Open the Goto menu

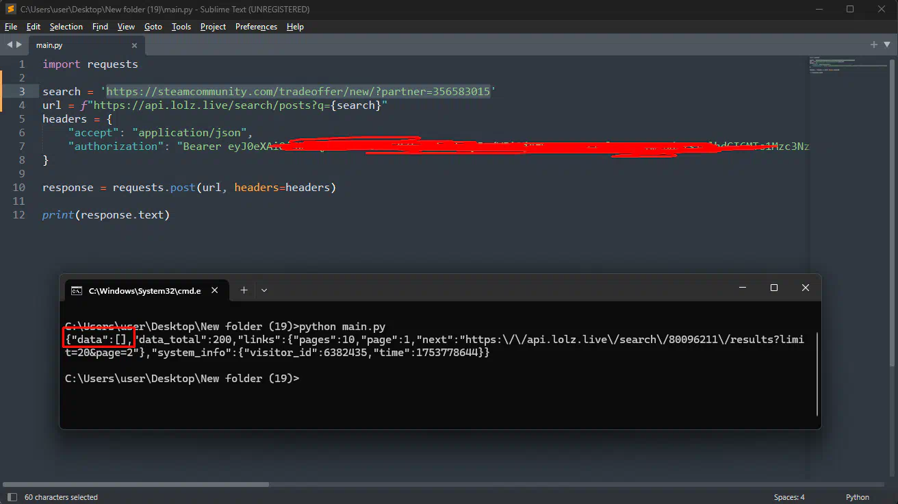coord(153,27)
